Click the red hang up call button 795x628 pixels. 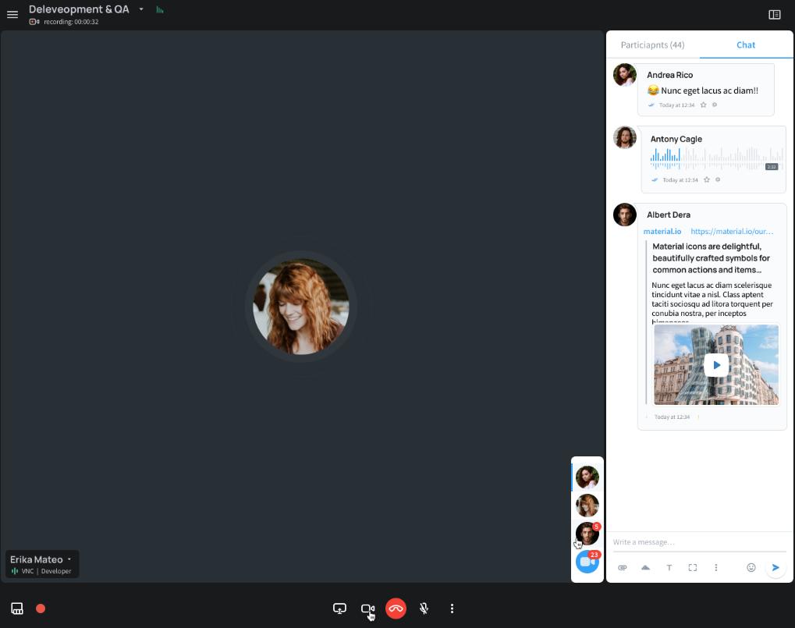tap(396, 608)
